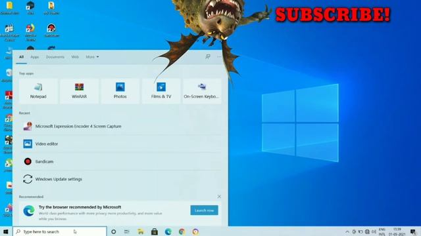
Task: Click the network globe tray icon
Action: [367, 231]
